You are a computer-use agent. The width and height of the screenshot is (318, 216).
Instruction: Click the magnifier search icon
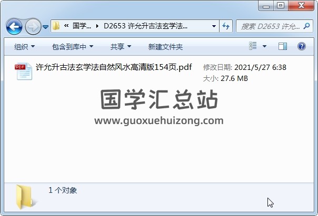[306, 26]
